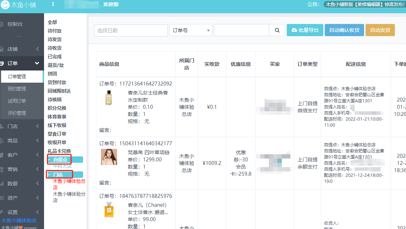Filter orders by 退货/款
Viewport: 406px width, 229px height.
click(55, 65)
